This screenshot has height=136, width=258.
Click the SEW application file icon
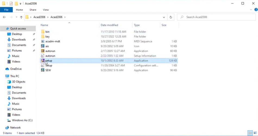[43, 70]
